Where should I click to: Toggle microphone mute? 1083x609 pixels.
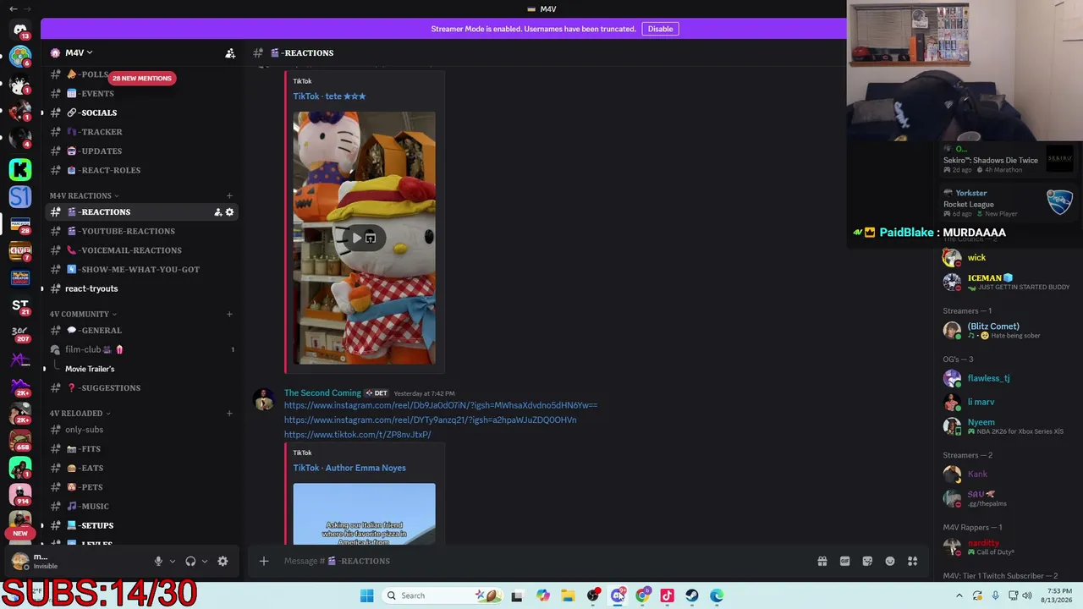click(x=158, y=561)
